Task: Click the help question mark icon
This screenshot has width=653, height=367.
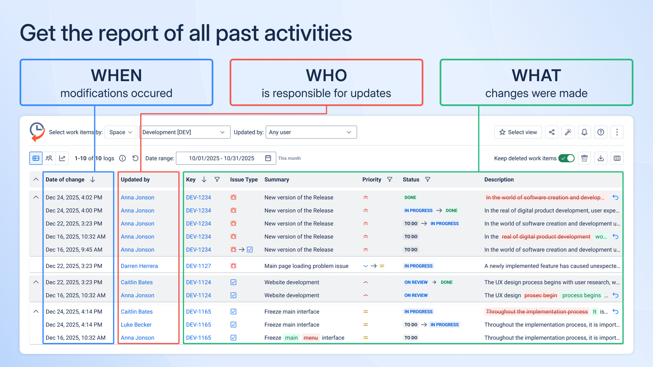Action: tap(601, 132)
